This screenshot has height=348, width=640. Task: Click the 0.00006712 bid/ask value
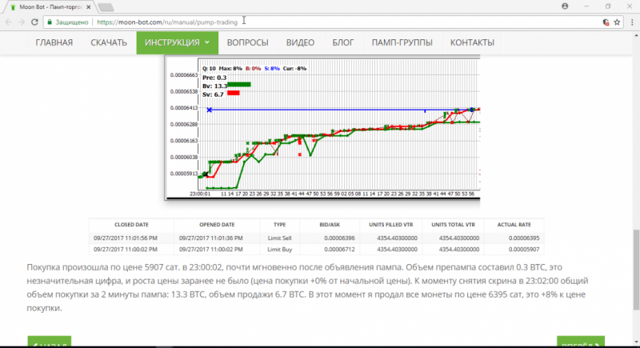coord(339,250)
